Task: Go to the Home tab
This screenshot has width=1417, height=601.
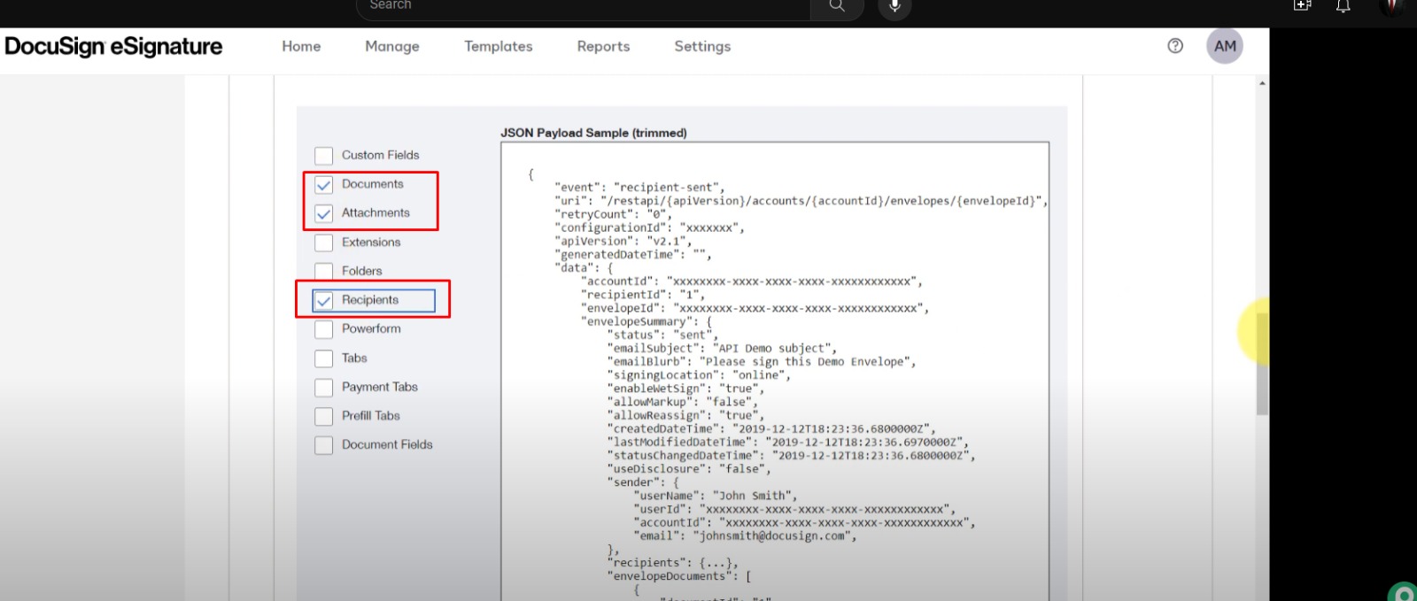Action: pyautogui.click(x=301, y=46)
